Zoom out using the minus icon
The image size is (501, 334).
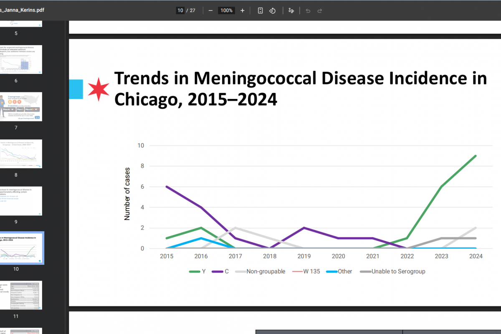(x=211, y=10)
